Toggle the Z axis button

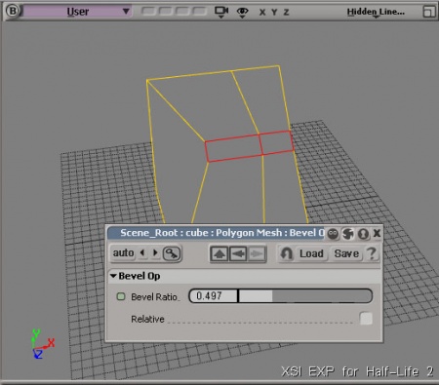pyautogui.click(x=286, y=13)
